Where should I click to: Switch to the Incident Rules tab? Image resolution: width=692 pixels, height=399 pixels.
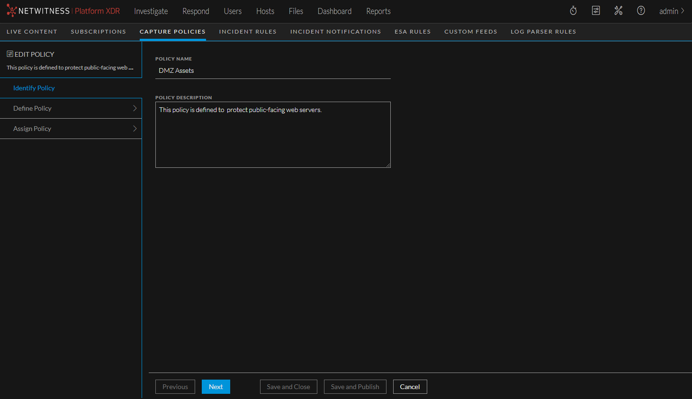pos(248,32)
